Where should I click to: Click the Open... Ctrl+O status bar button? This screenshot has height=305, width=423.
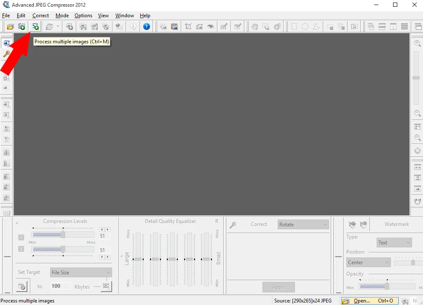pyautogui.click(x=370, y=301)
